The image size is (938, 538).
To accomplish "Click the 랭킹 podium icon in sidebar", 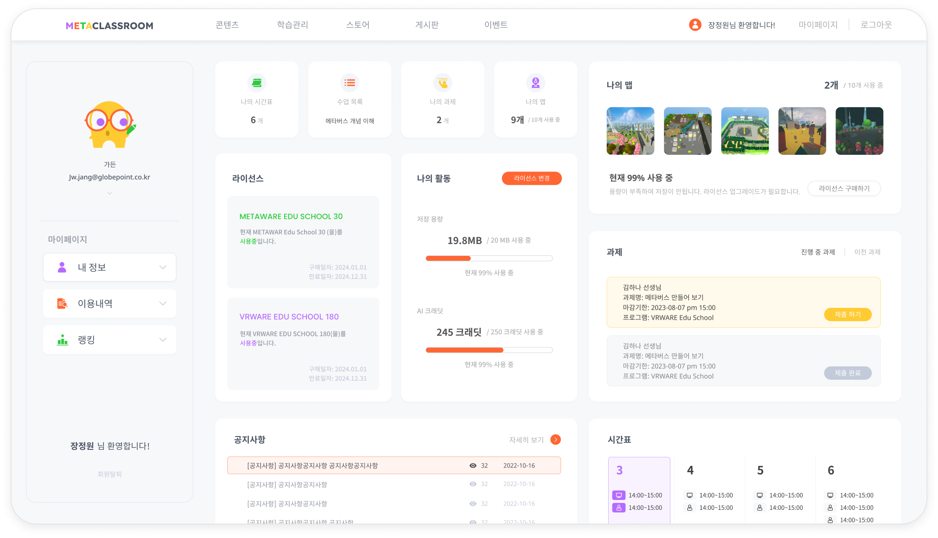I will (62, 340).
